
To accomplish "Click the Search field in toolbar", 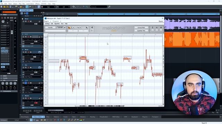I will (99, 7).
